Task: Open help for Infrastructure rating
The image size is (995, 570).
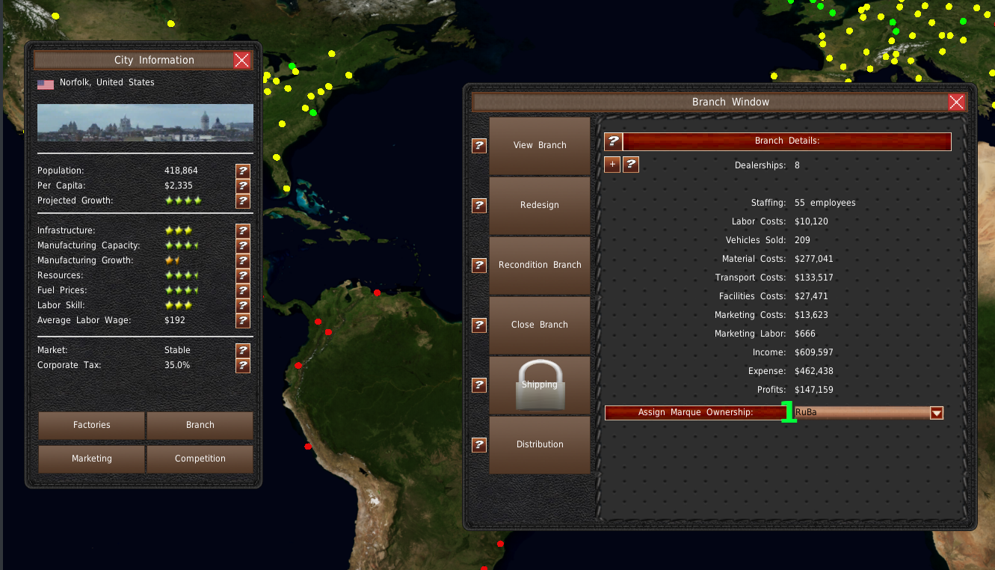Action: pos(242,231)
